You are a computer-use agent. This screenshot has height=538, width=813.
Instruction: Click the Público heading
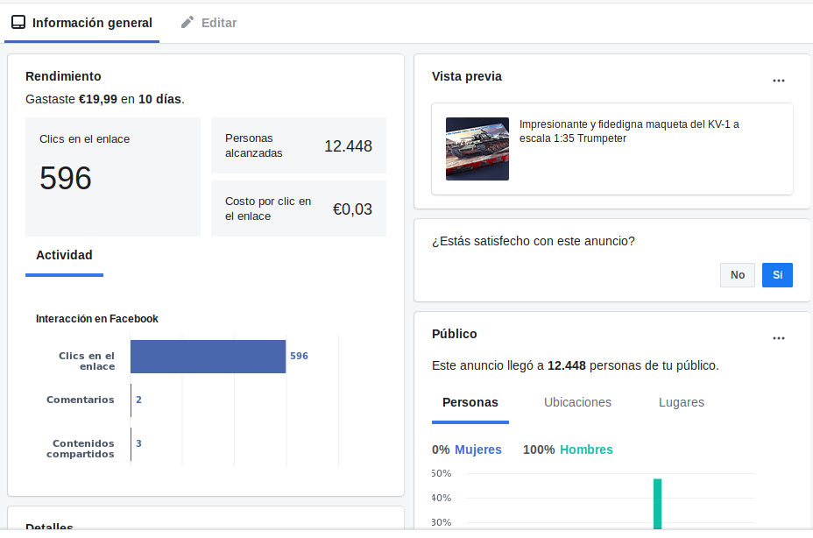(454, 334)
